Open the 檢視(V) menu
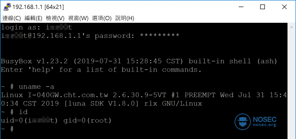Viewport: 296px width, 139px height. pos(55,18)
